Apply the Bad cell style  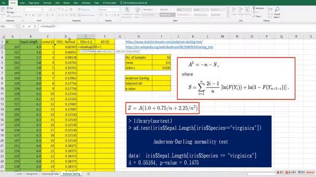(184, 10)
